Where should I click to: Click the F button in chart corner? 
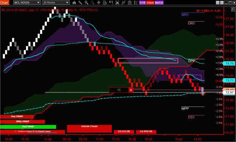233,9
